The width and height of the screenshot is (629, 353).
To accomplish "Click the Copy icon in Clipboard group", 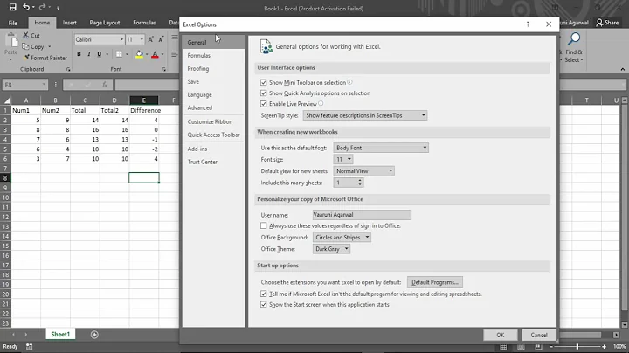I will tap(25, 46).
